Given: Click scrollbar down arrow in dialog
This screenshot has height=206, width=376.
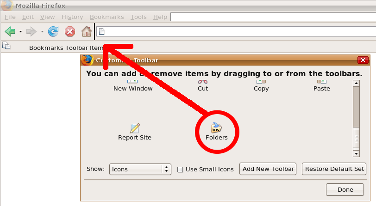Looking at the screenshot, I should tap(356, 154).
